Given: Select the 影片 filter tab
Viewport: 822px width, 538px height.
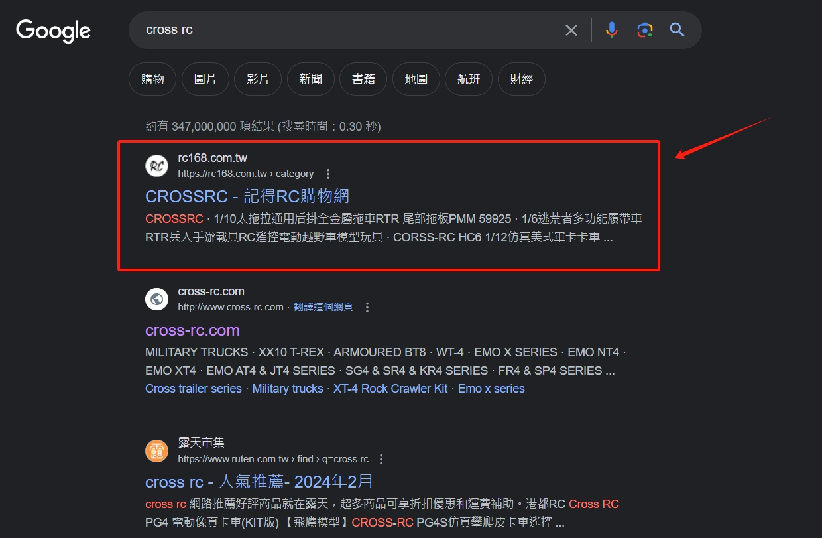Looking at the screenshot, I should [258, 79].
